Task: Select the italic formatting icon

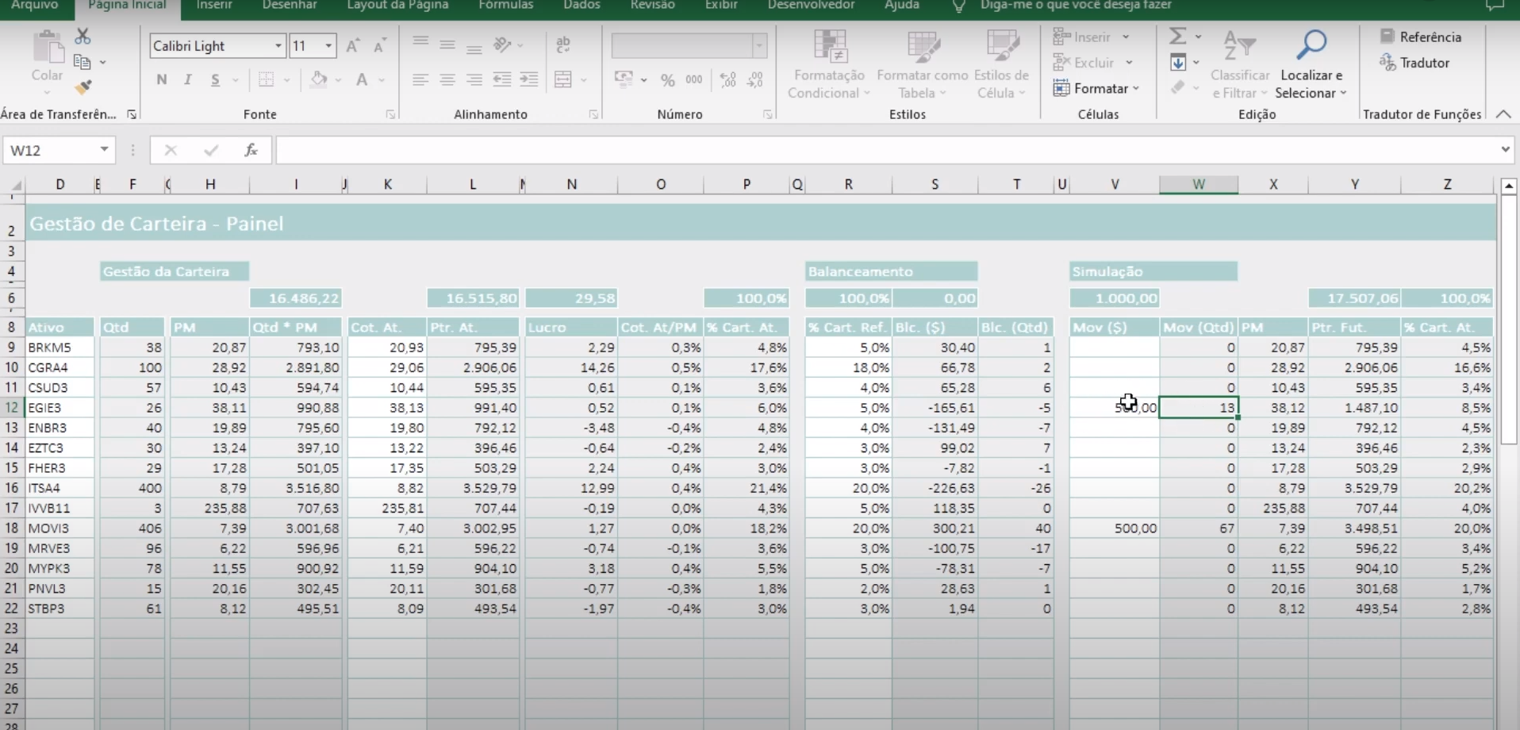Action: [188, 79]
